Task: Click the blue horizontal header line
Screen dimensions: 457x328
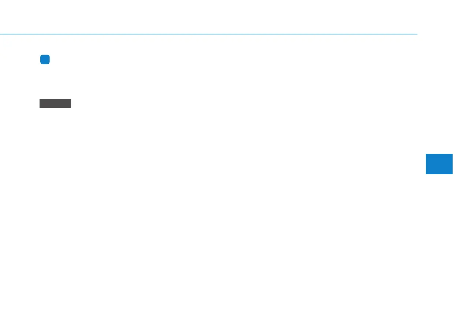Action: [x=209, y=34]
